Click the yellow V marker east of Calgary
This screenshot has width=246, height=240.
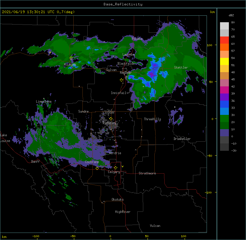pos(122,166)
